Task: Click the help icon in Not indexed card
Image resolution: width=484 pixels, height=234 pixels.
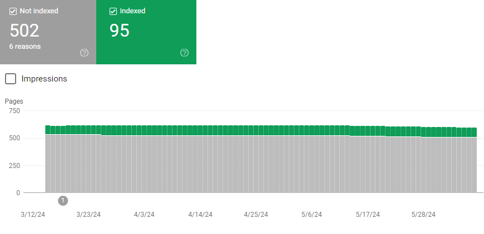Action: (x=84, y=53)
